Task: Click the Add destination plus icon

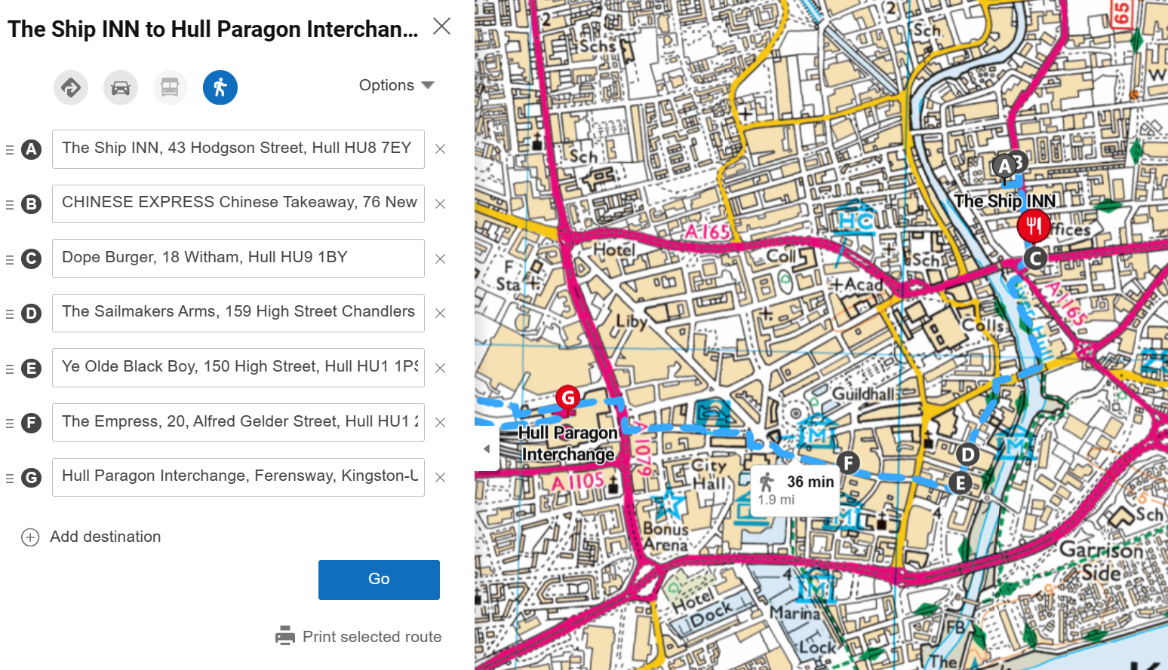Action: click(x=30, y=537)
